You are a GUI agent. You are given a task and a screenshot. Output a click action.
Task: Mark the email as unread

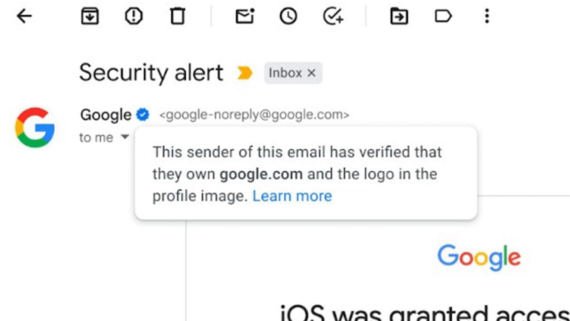coord(245,16)
